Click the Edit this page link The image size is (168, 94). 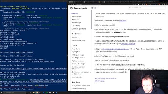click(x=100, y=81)
